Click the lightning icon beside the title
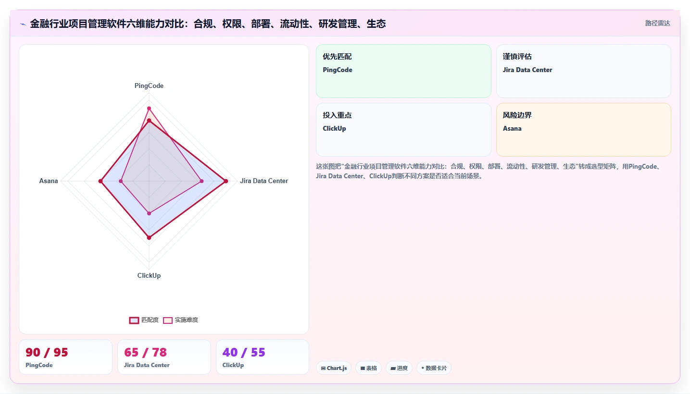 pos(23,24)
